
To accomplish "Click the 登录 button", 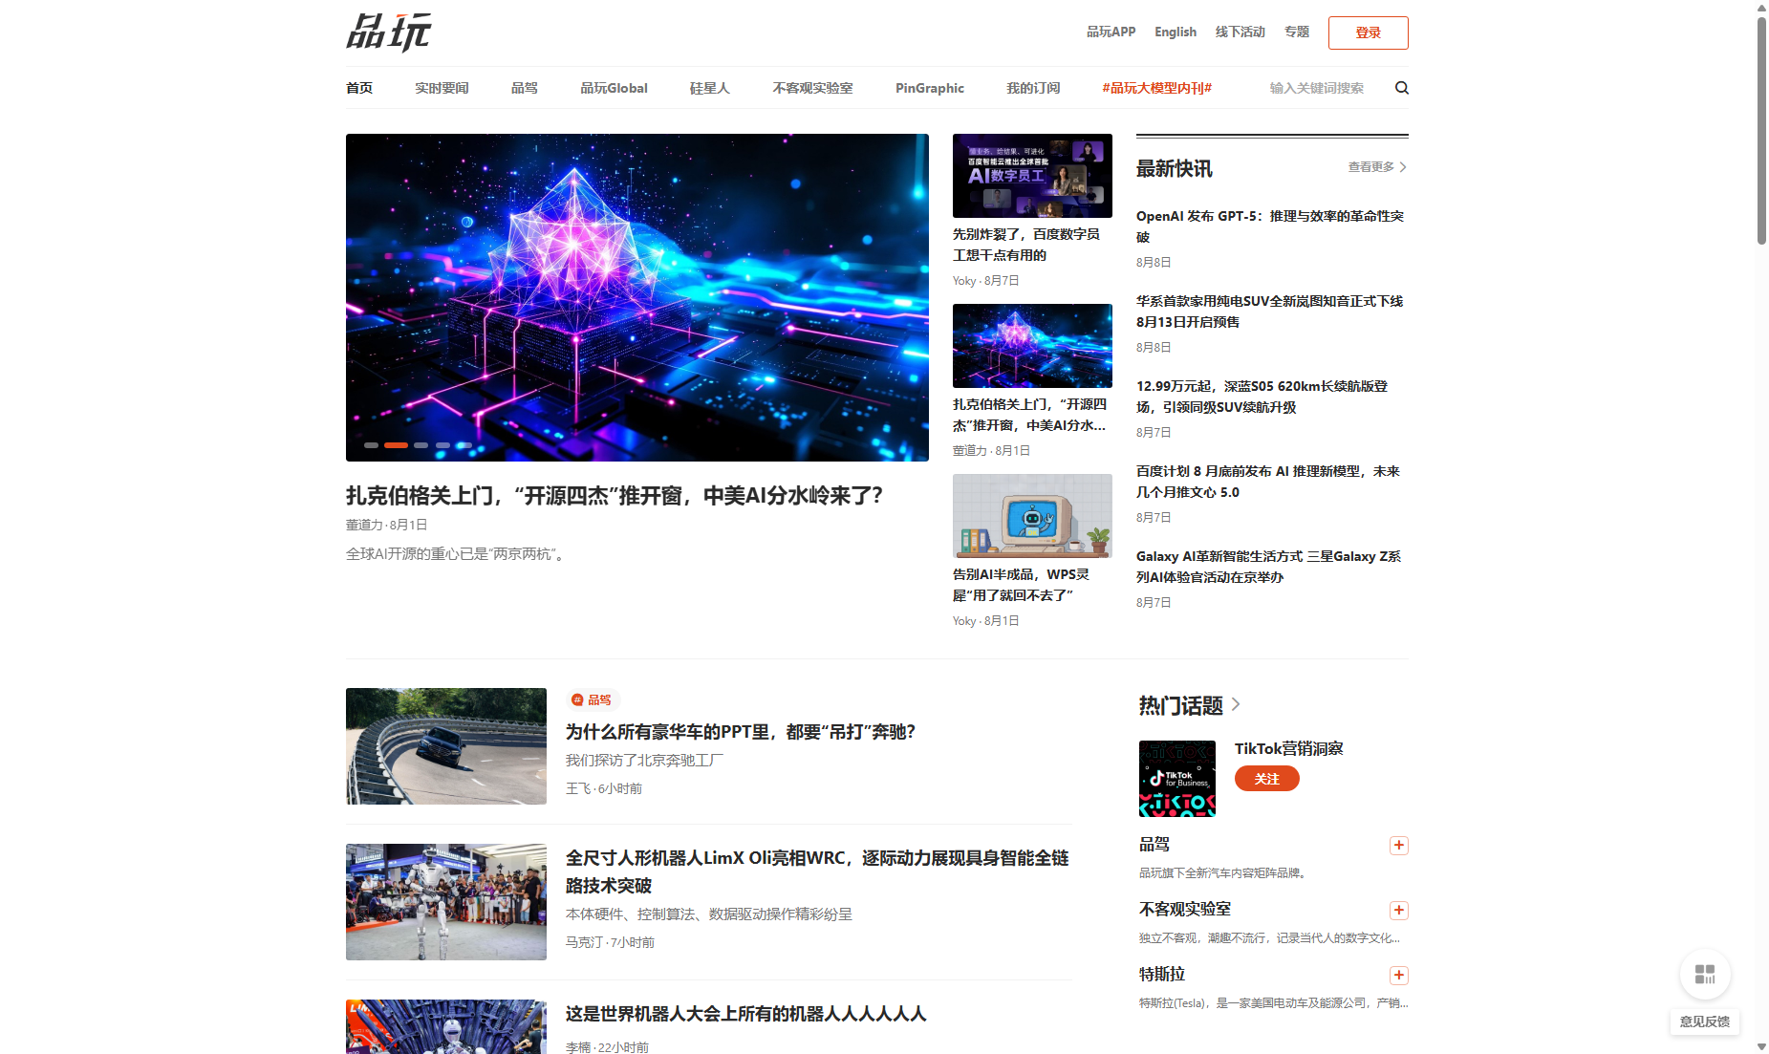I will coord(1369,32).
